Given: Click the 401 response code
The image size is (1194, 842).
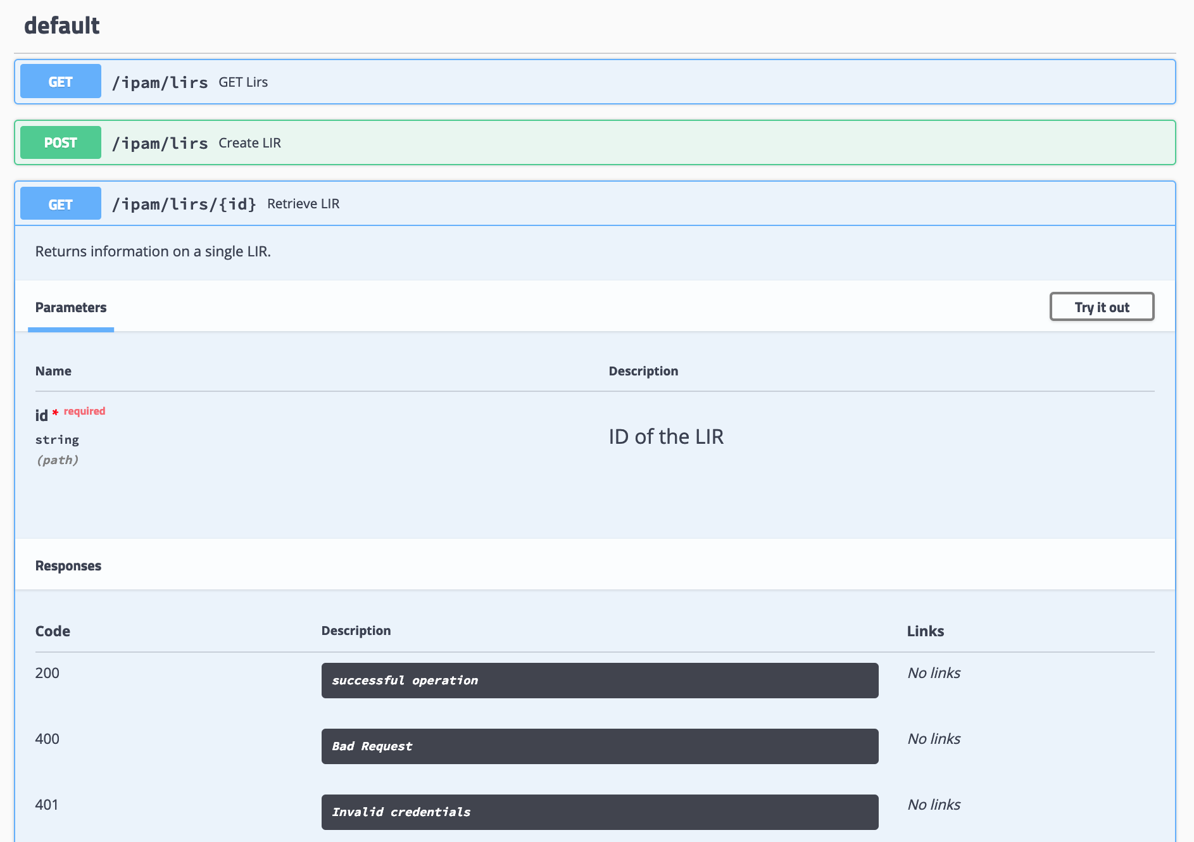Looking at the screenshot, I should [x=47, y=805].
